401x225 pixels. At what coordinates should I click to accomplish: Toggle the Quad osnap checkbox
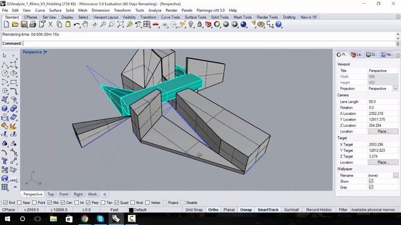[117, 202]
